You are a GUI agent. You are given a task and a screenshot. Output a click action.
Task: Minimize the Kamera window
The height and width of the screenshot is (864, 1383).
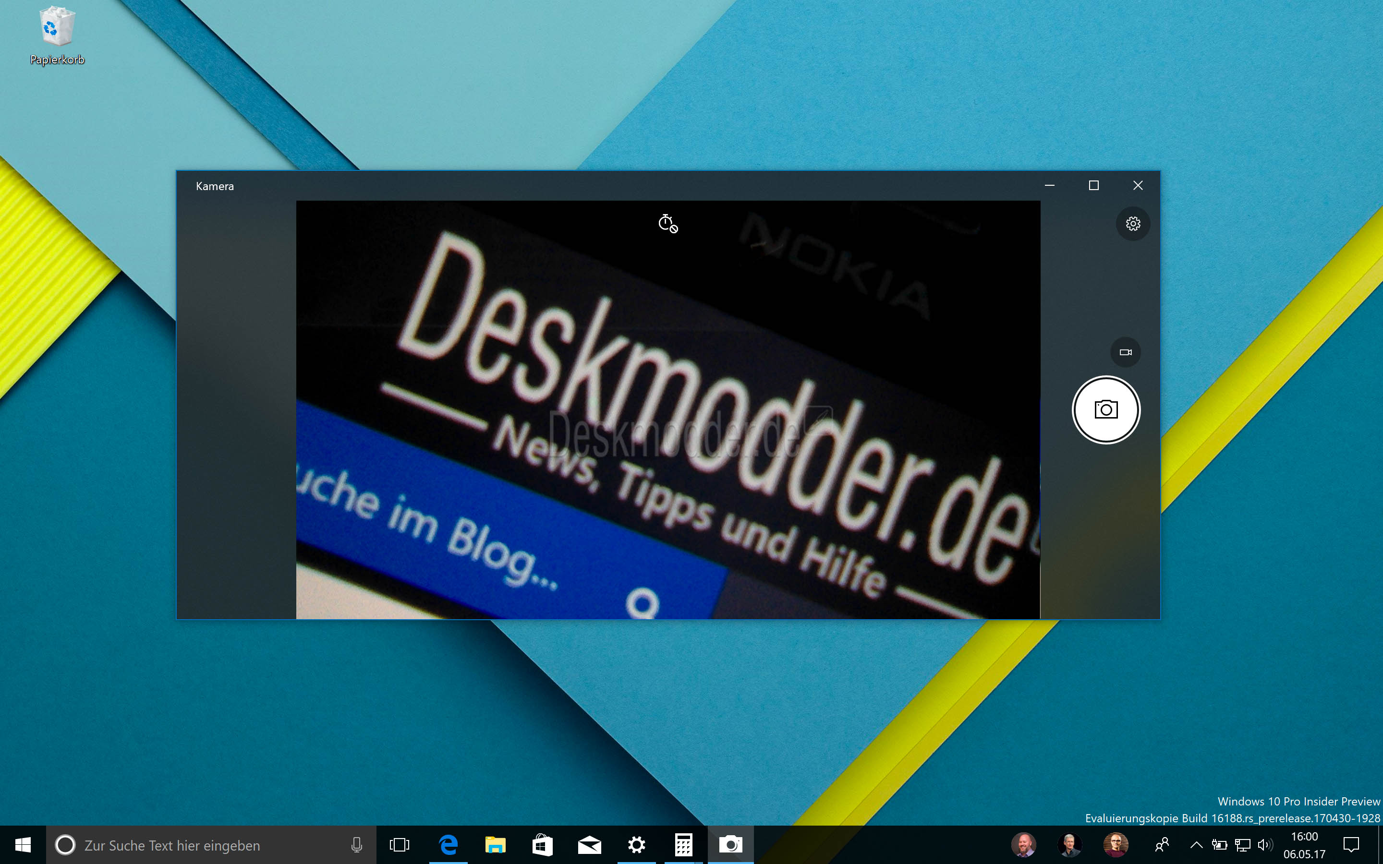(x=1049, y=185)
